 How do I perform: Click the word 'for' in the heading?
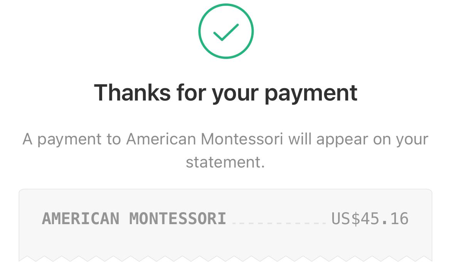coord(191,92)
